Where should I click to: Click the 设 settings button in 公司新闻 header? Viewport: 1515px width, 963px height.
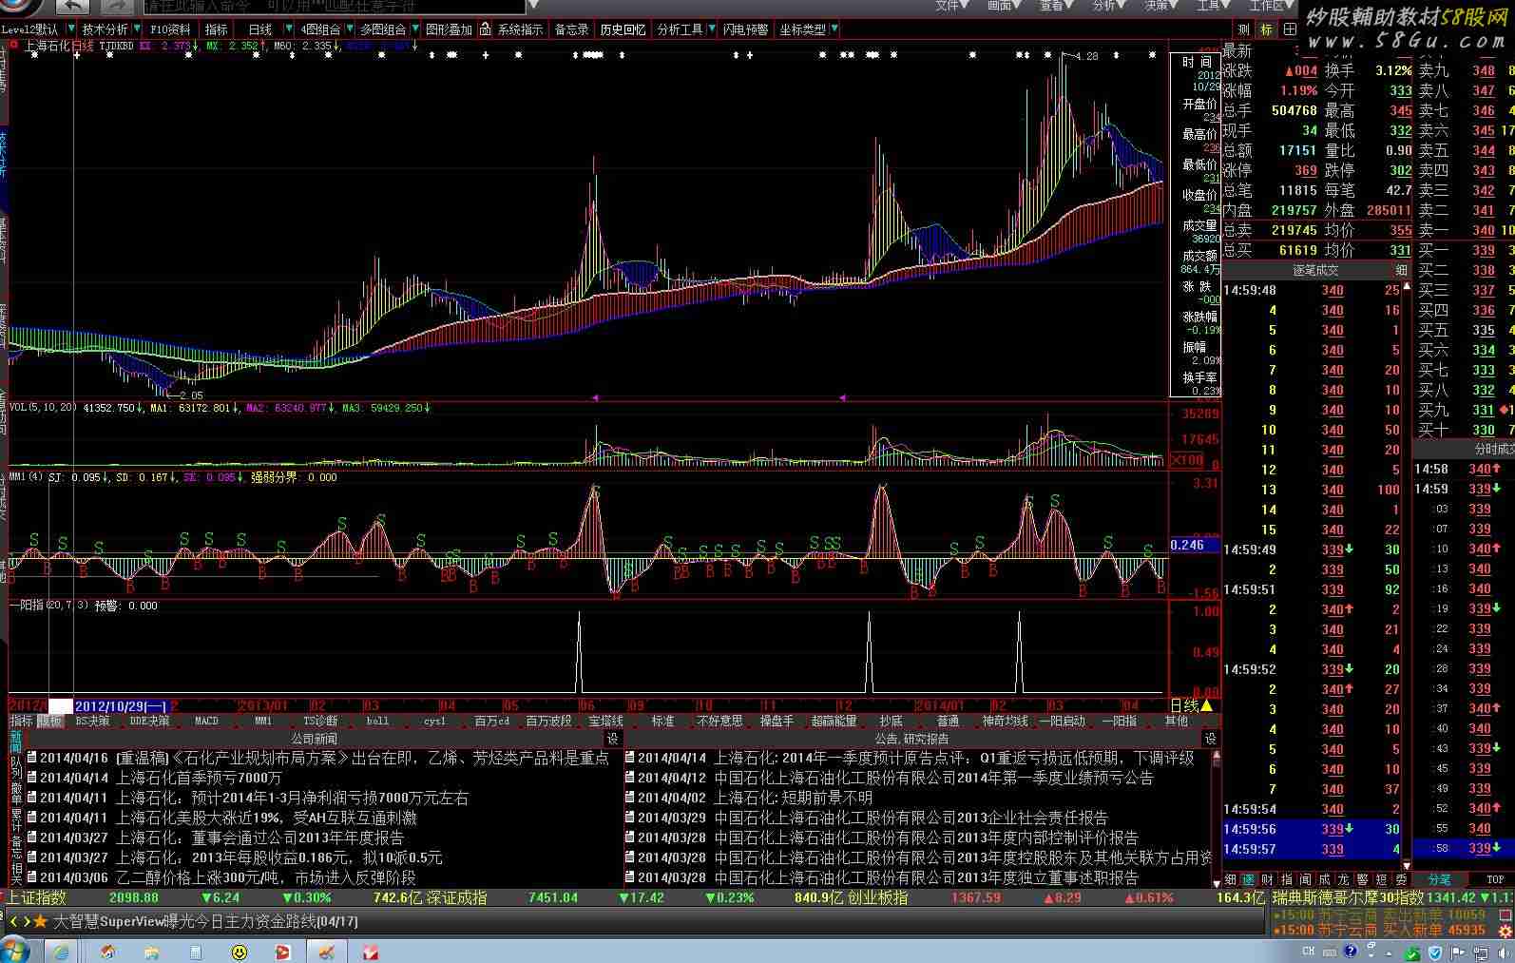tap(613, 739)
